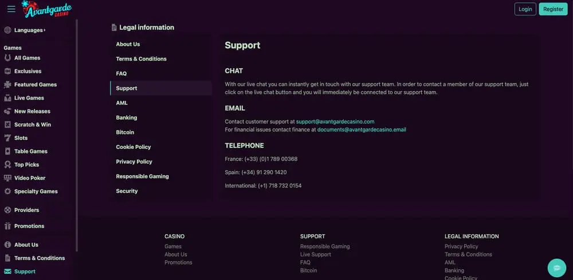573x280 pixels.
Task: Click Games link in footer Casino column
Action: (173, 246)
